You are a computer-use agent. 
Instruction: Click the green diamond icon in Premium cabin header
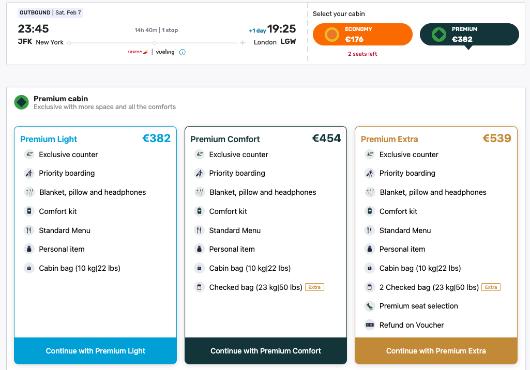point(21,102)
